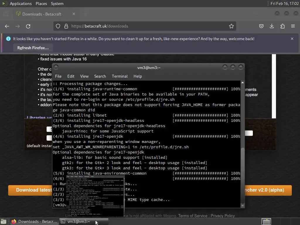Open terminal Edit menu
Viewport: 300px width, 225px height.
tap(71, 76)
